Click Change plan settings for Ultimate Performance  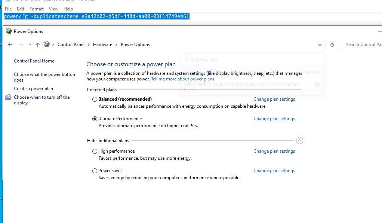coord(274,119)
